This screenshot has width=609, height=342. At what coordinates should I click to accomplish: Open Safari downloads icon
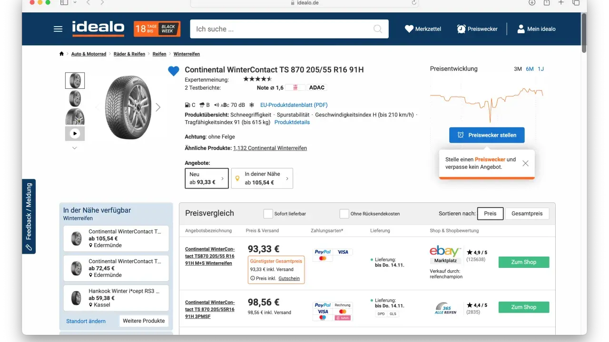pos(532,2)
